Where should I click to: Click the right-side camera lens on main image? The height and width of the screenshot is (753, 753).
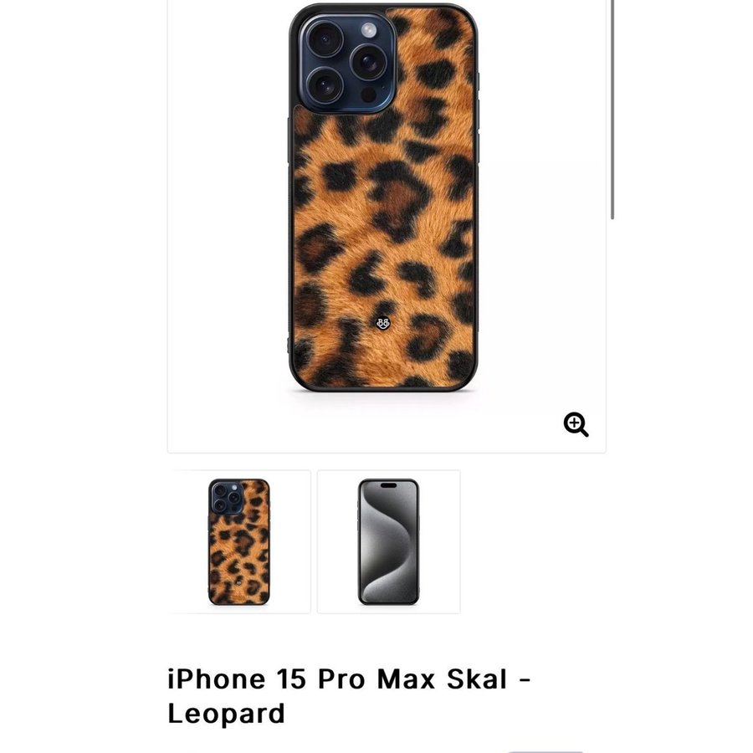[x=368, y=62]
